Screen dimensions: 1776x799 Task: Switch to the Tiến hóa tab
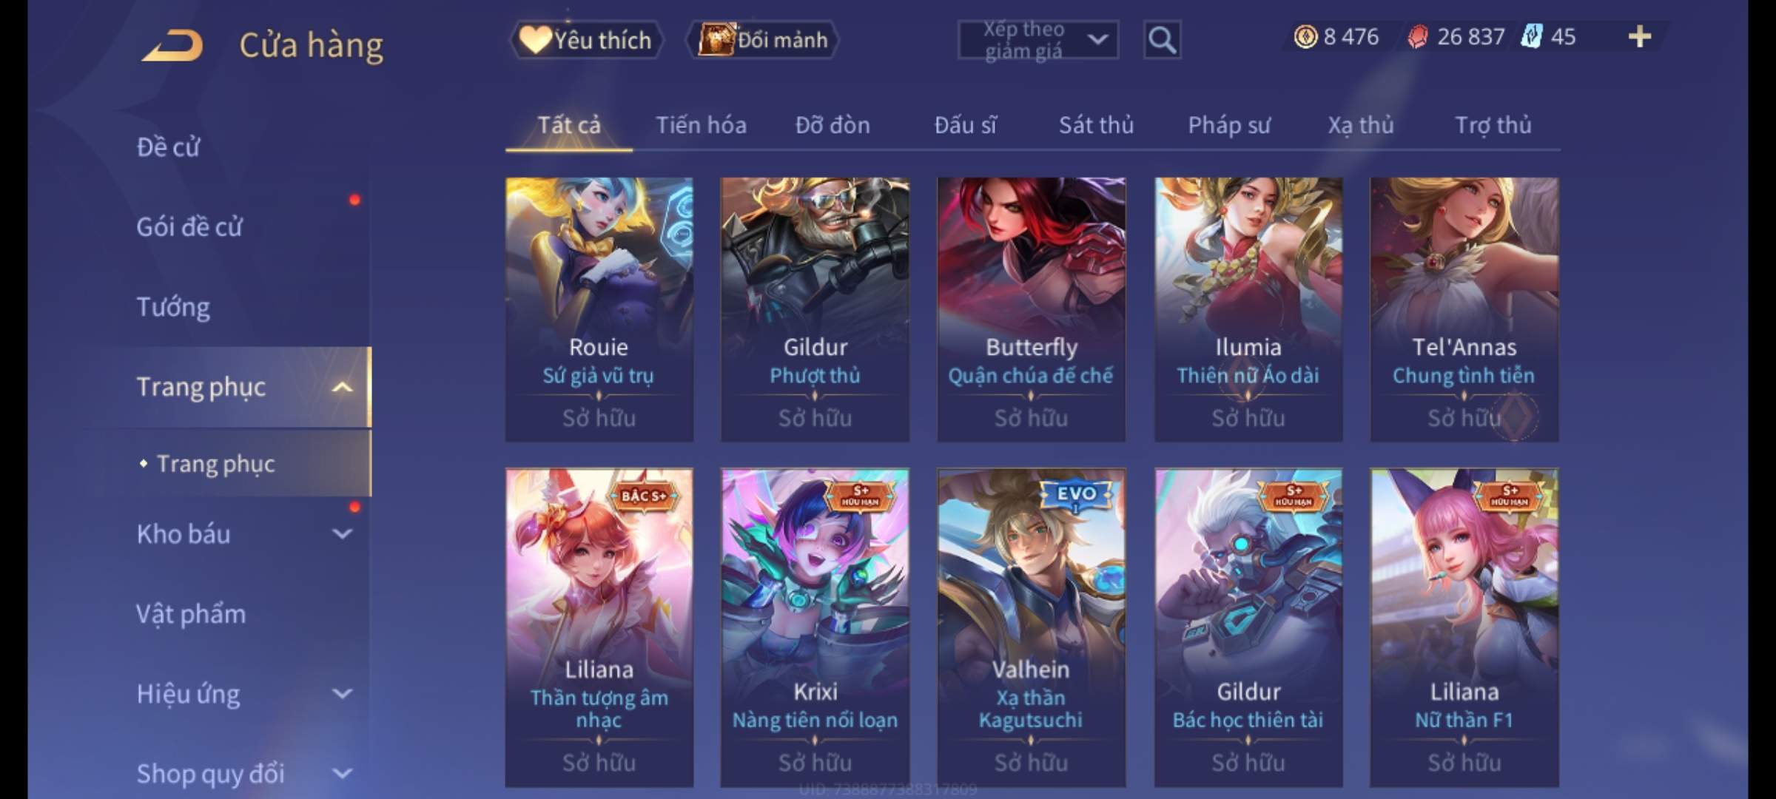[x=701, y=125]
